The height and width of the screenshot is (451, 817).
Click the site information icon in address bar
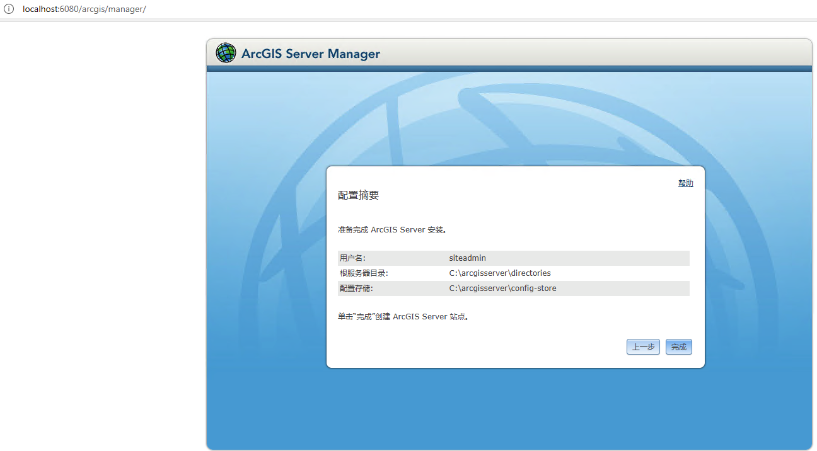coord(9,9)
